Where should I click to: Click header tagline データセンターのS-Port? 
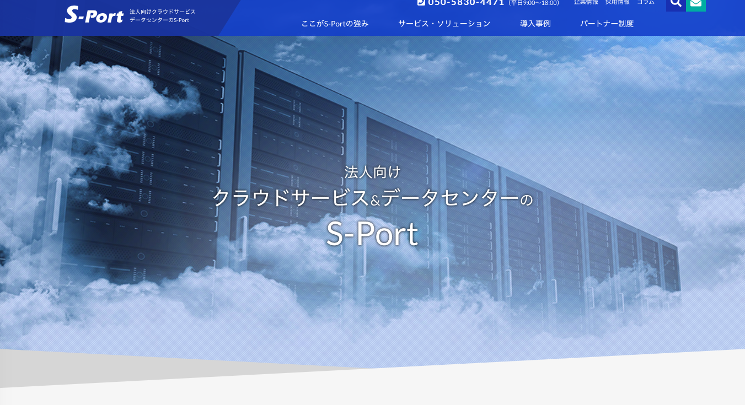coord(159,20)
